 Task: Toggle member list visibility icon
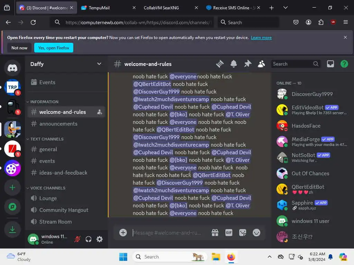261,64
